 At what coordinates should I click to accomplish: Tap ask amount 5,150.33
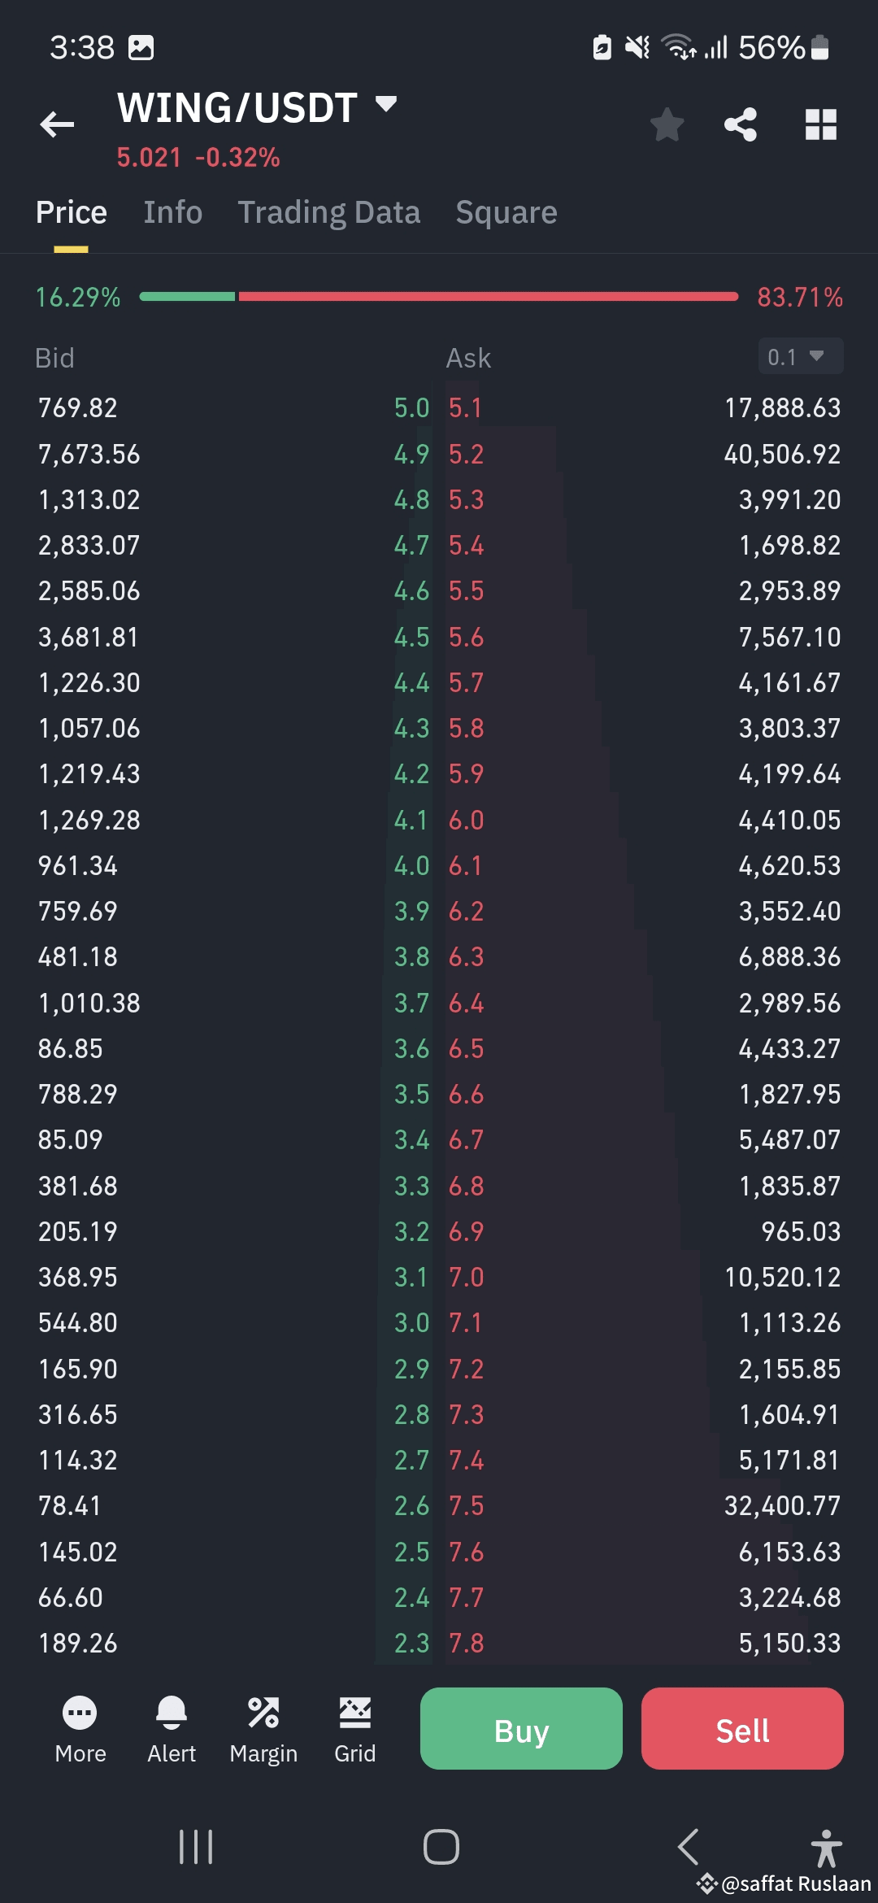click(790, 1643)
